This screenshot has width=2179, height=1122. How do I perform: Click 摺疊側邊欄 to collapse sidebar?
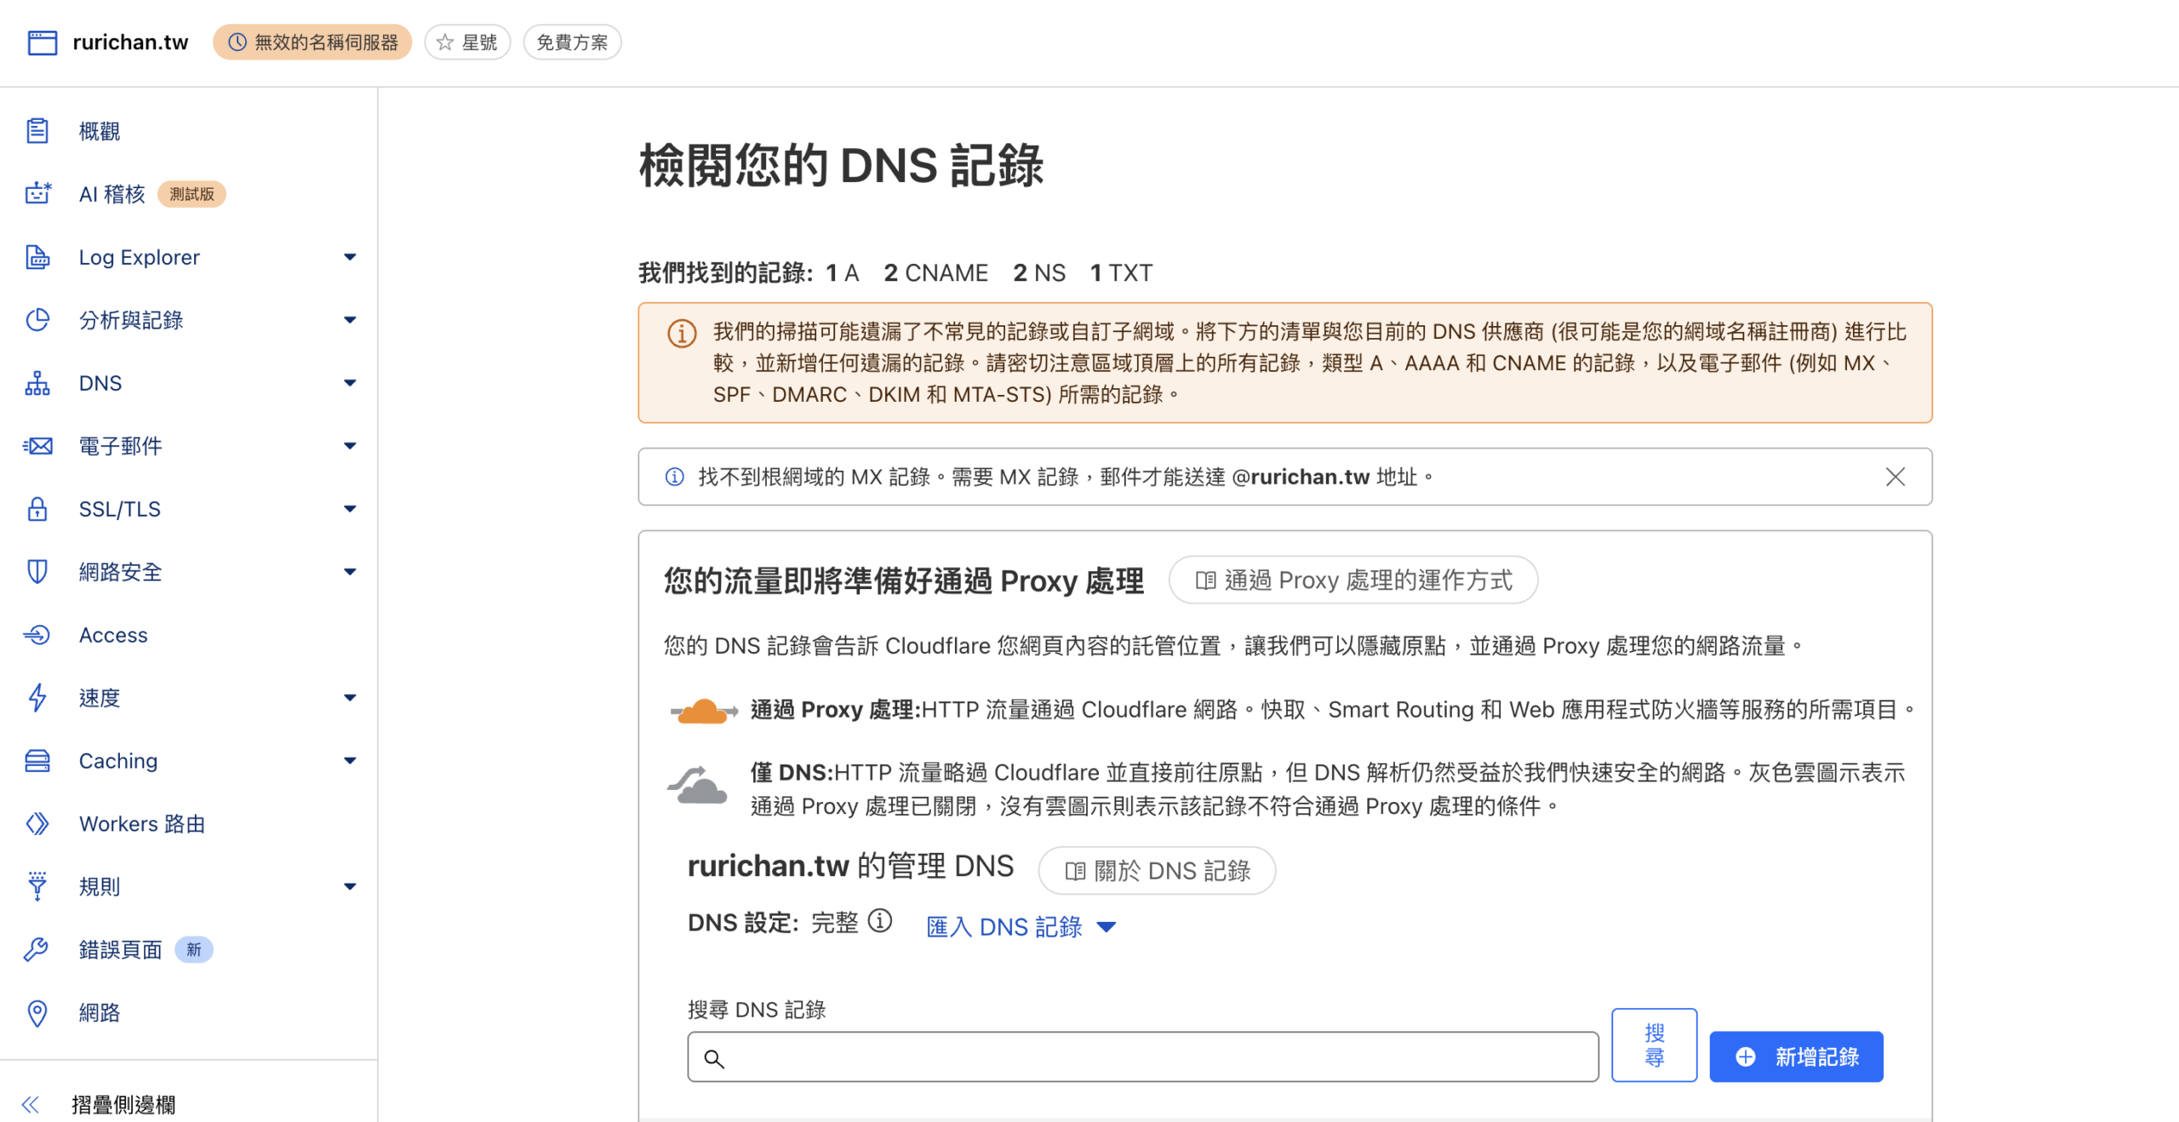pyautogui.click(x=123, y=1105)
